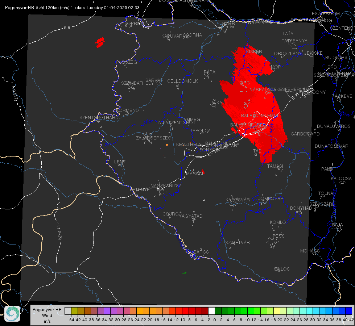Screen dimensions: 355x326
Task: Click the KÖRMEND town label
Action: tap(127, 110)
